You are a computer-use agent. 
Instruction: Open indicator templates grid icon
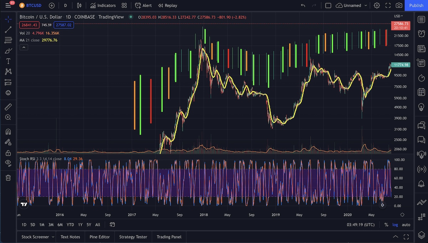click(x=124, y=6)
